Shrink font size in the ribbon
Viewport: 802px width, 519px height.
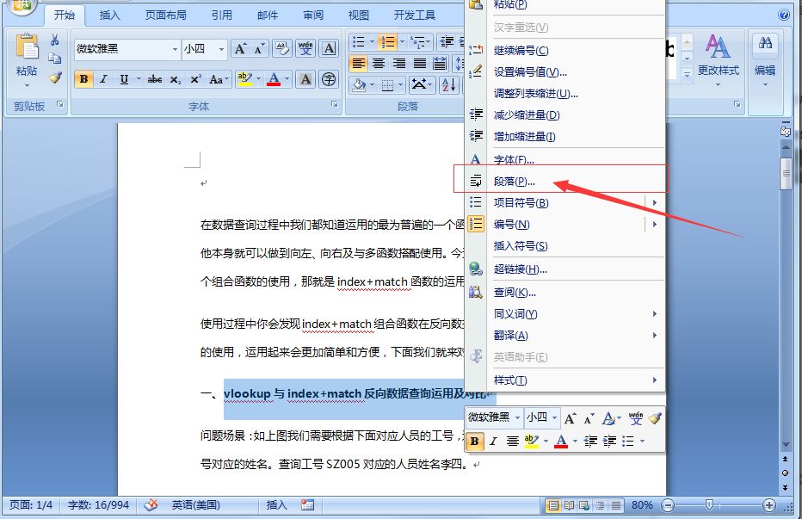259,49
